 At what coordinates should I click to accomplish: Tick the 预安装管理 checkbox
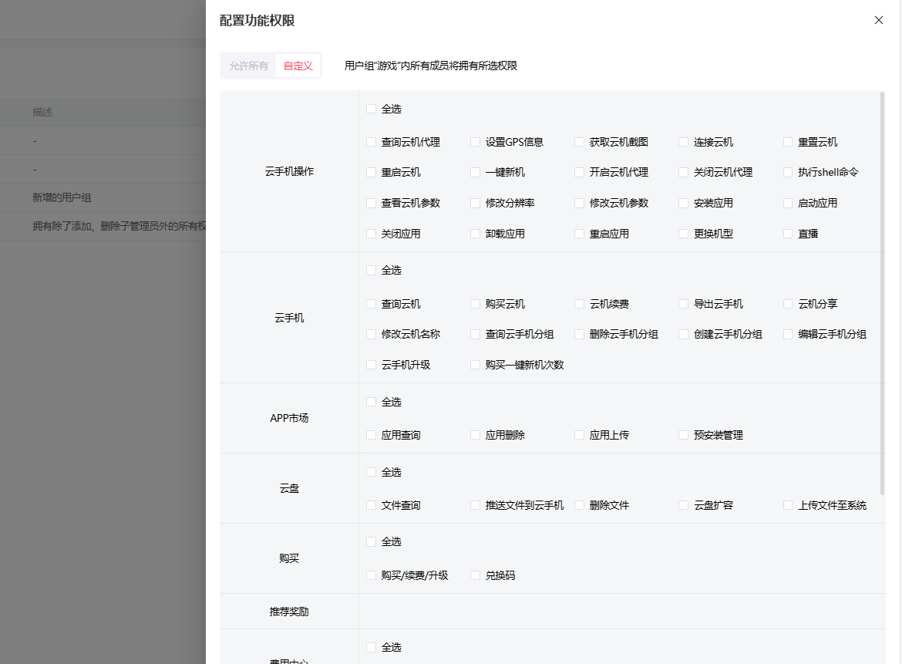684,436
